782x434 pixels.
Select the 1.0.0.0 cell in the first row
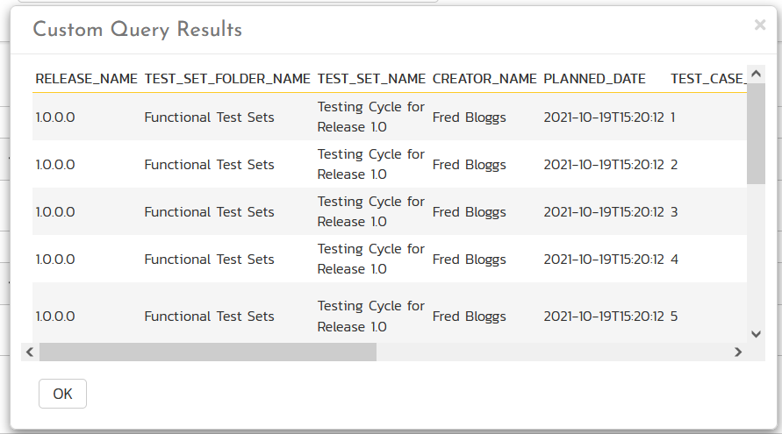pos(55,117)
